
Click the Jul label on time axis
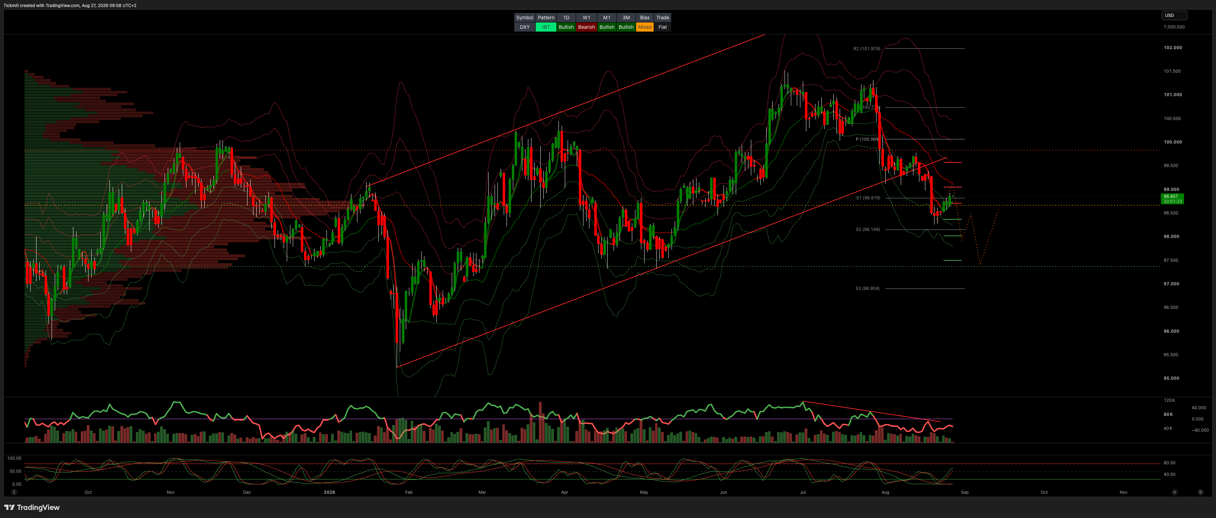pos(802,492)
